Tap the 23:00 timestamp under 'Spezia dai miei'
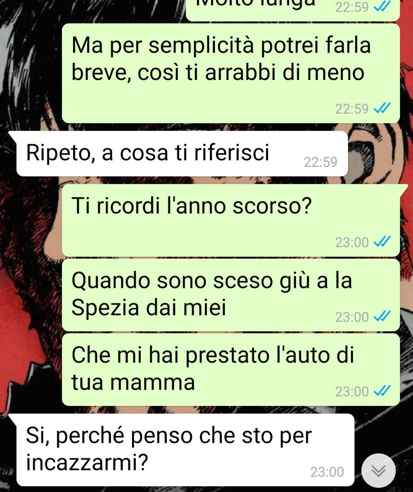The image size is (413, 492). (x=352, y=317)
